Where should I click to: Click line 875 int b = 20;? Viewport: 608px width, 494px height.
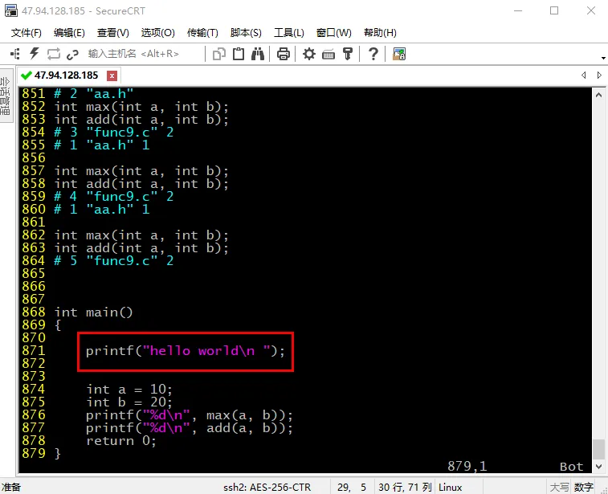point(129,402)
